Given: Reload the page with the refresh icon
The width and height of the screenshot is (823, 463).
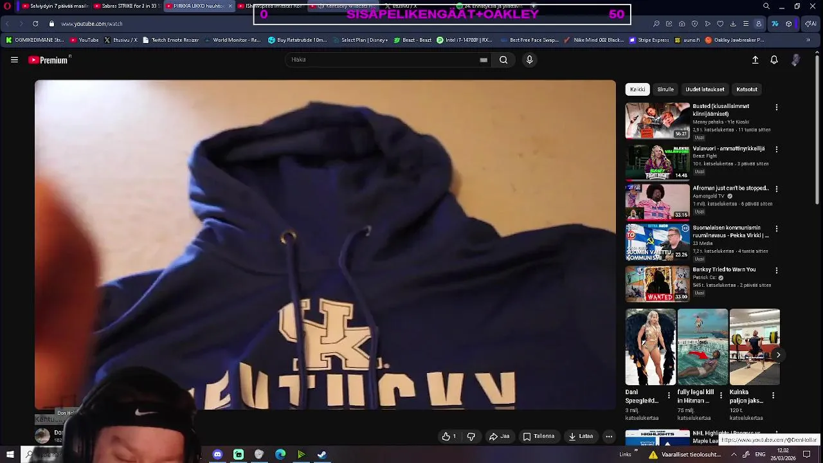Looking at the screenshot, I should point(35,24).
